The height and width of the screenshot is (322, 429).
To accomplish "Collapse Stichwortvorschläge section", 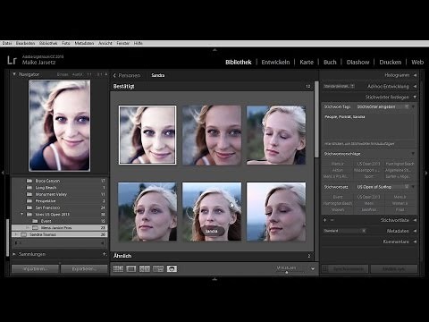I will pos(413,154).
